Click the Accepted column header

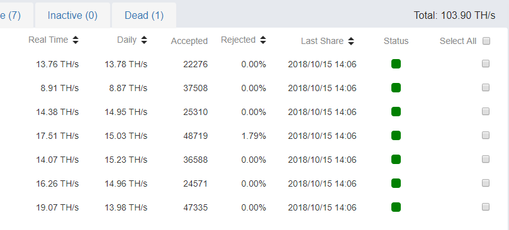coord(189,41)
